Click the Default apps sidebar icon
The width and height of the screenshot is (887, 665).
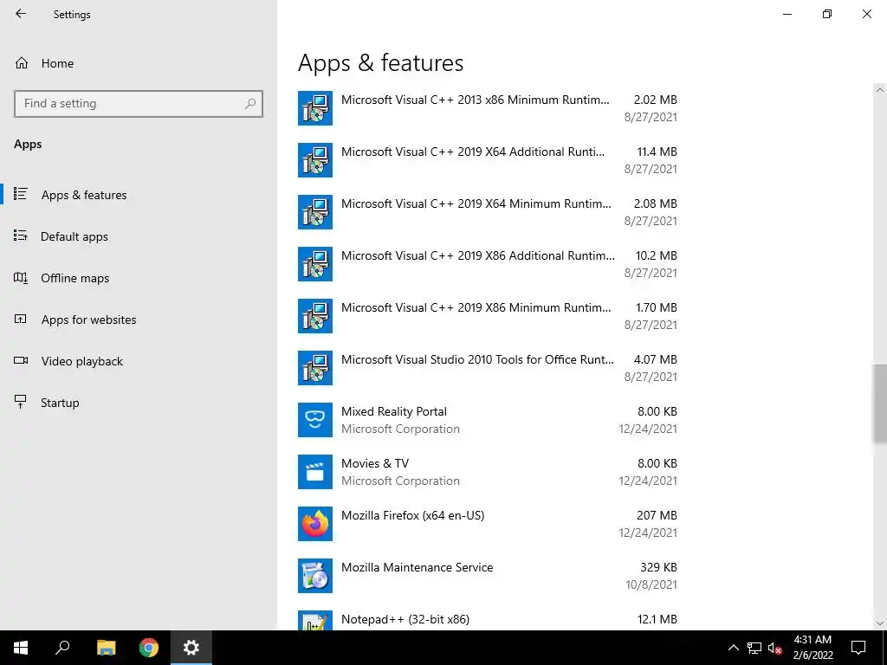click(21, 236)
